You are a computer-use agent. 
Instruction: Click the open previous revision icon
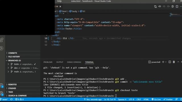(x=160, y=7)
